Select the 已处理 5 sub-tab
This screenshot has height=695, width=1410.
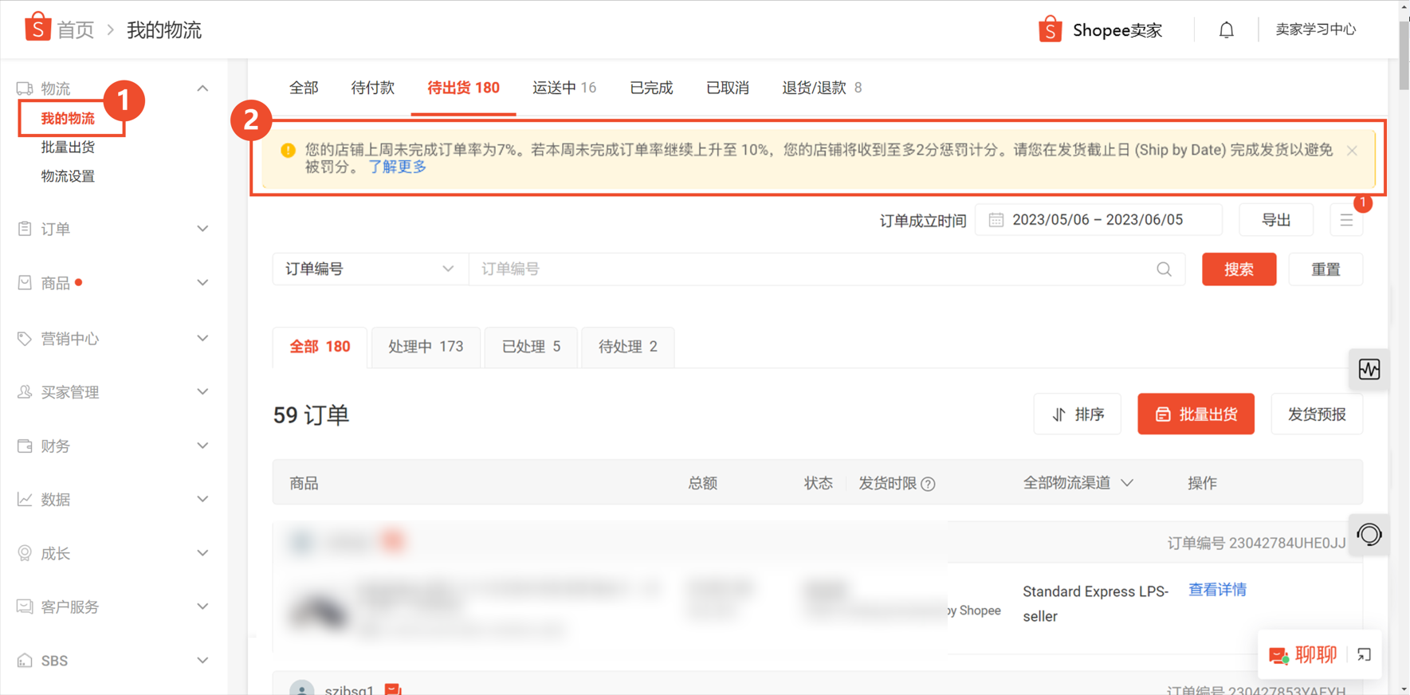[531, 347]
